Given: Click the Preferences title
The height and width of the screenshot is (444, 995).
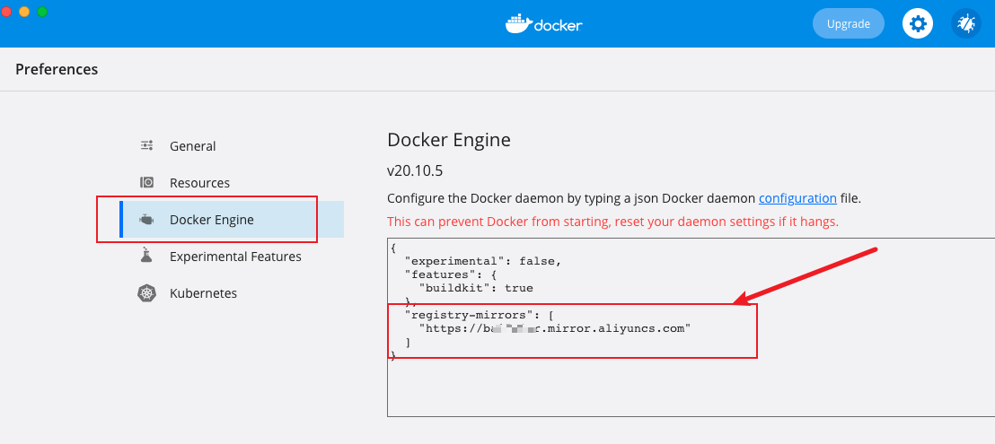Looking at the screenshot, I should coord(57,69).
